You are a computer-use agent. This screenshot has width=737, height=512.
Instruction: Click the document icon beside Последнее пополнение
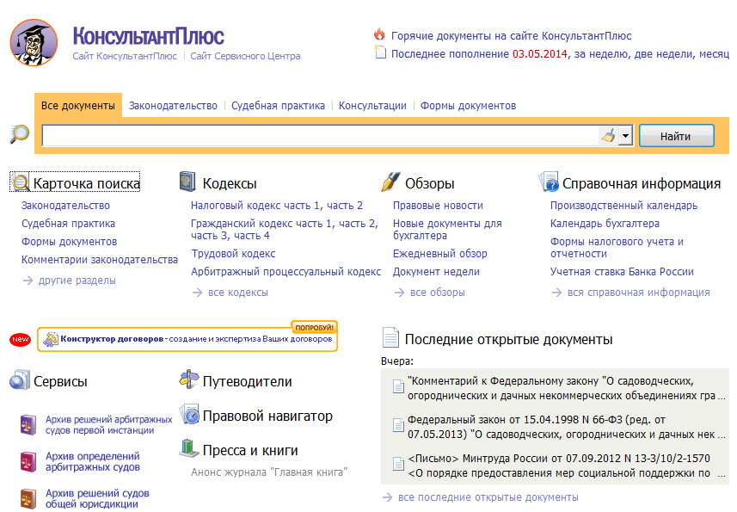(x=380, y=52)
